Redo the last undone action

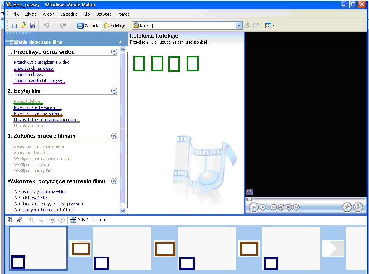63,25
